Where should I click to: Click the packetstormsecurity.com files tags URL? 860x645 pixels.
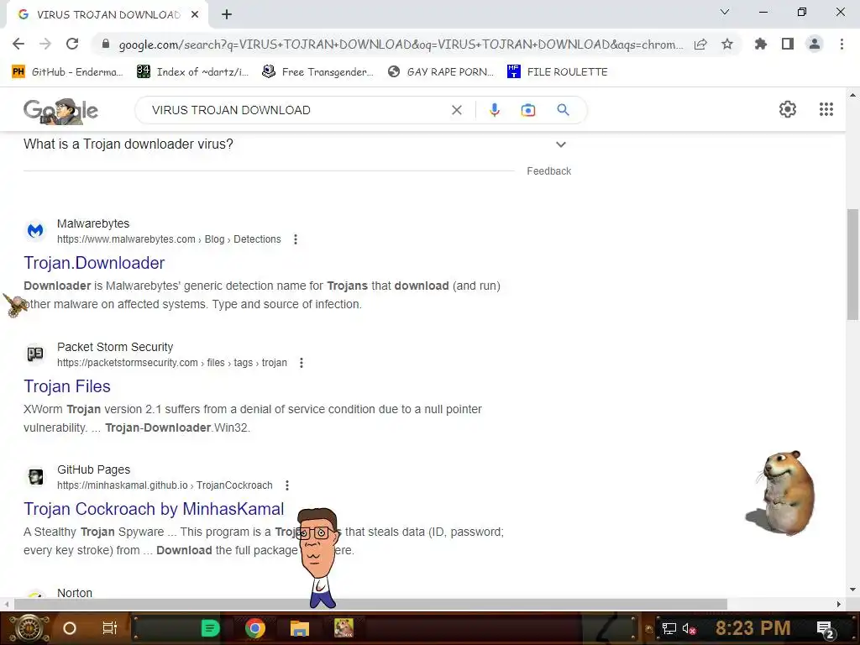[x=171, y=363]
